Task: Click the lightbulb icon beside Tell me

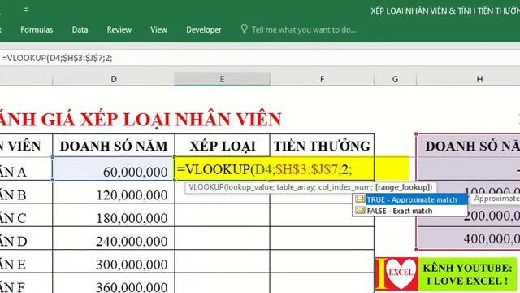Action: coord(244,29)
